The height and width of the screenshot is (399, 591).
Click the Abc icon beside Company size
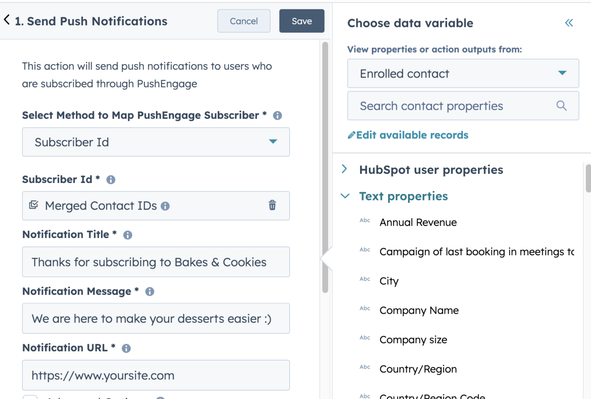(x=365, y=338)
